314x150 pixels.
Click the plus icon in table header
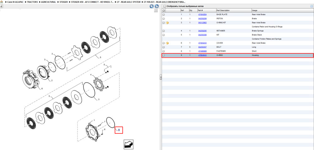coord(164,10)
